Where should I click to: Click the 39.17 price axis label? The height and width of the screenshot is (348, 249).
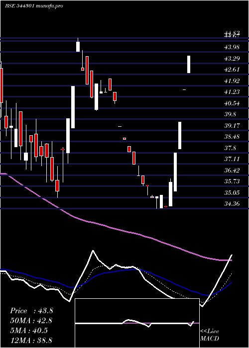pyautogui.click(x=232, y=126)
